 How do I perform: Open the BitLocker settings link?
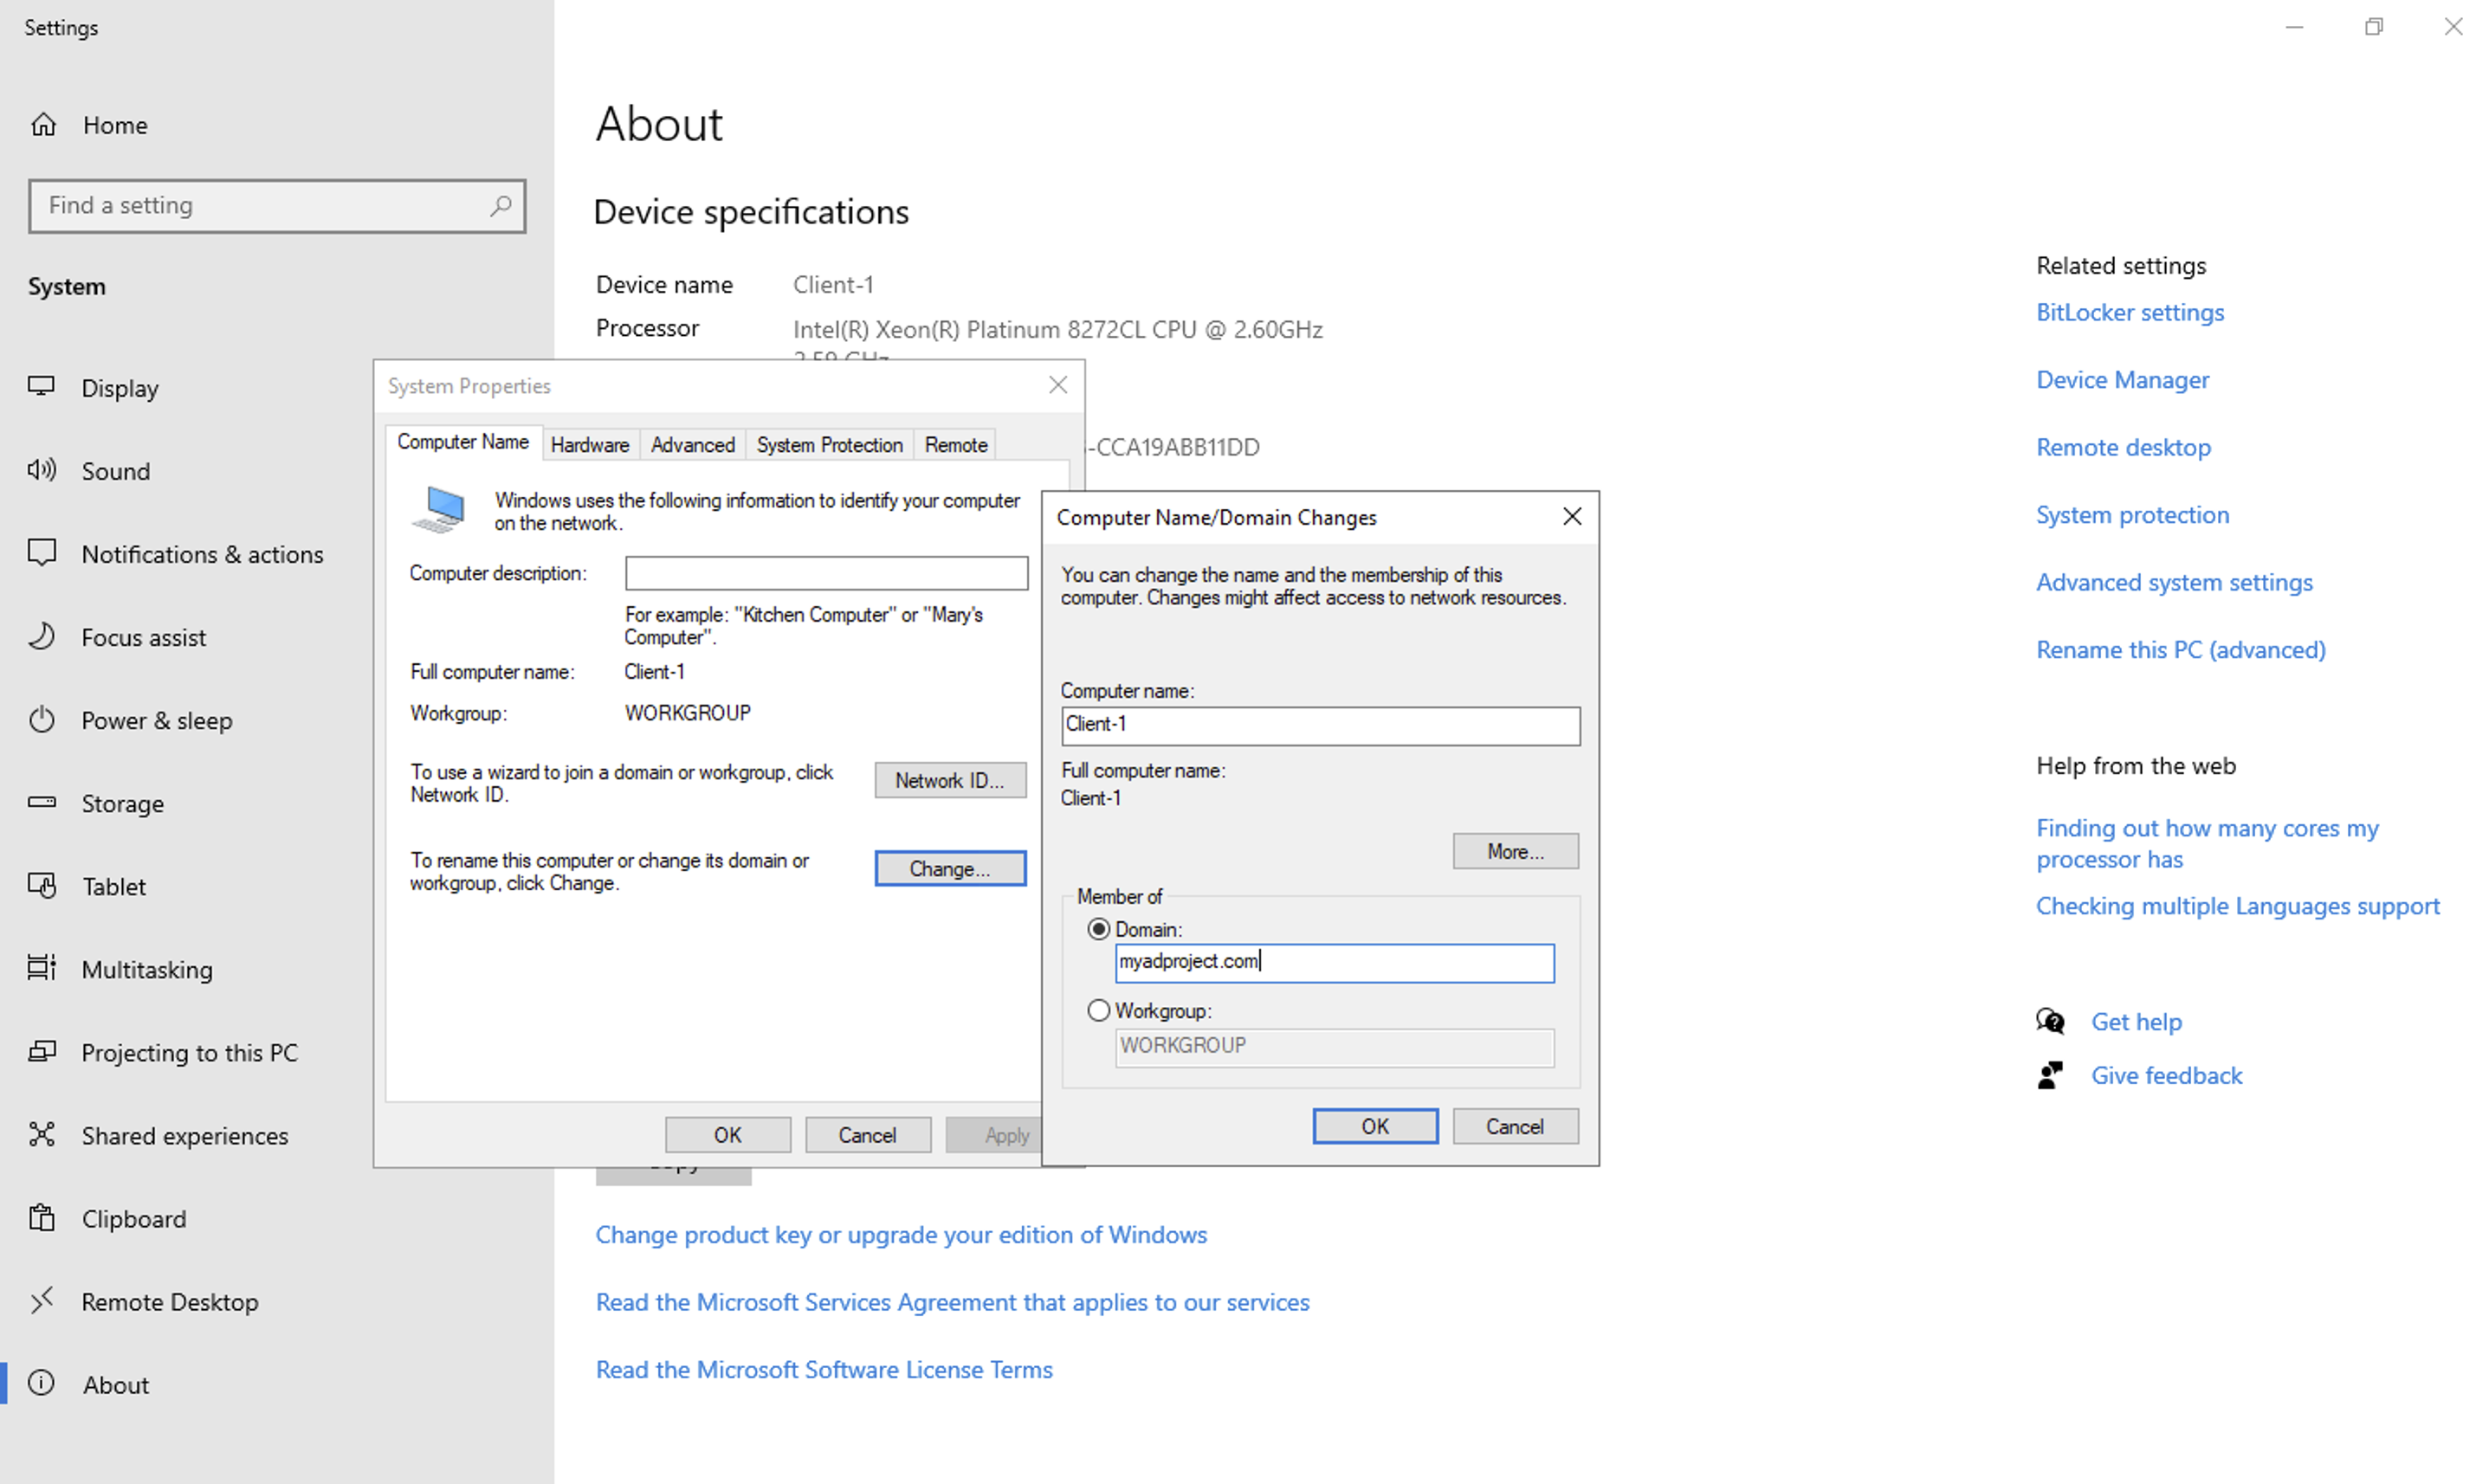tap(2129, 313)
